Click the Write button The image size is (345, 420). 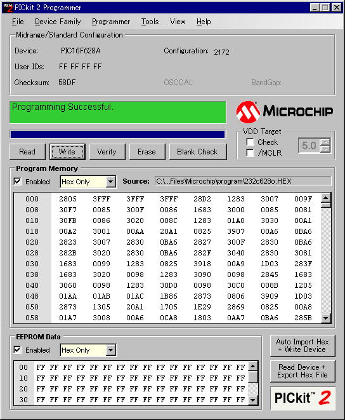click(67, 152)
